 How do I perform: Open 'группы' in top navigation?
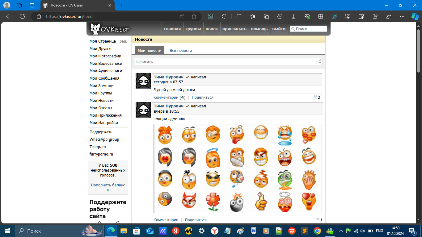click(x=193, y=29)
